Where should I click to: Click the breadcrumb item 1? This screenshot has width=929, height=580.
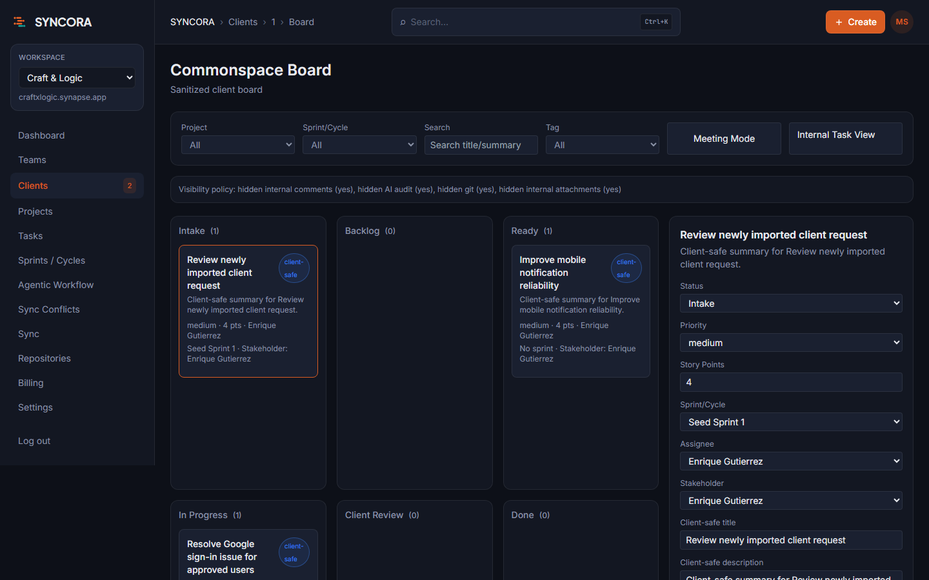(x=274, y=22)
